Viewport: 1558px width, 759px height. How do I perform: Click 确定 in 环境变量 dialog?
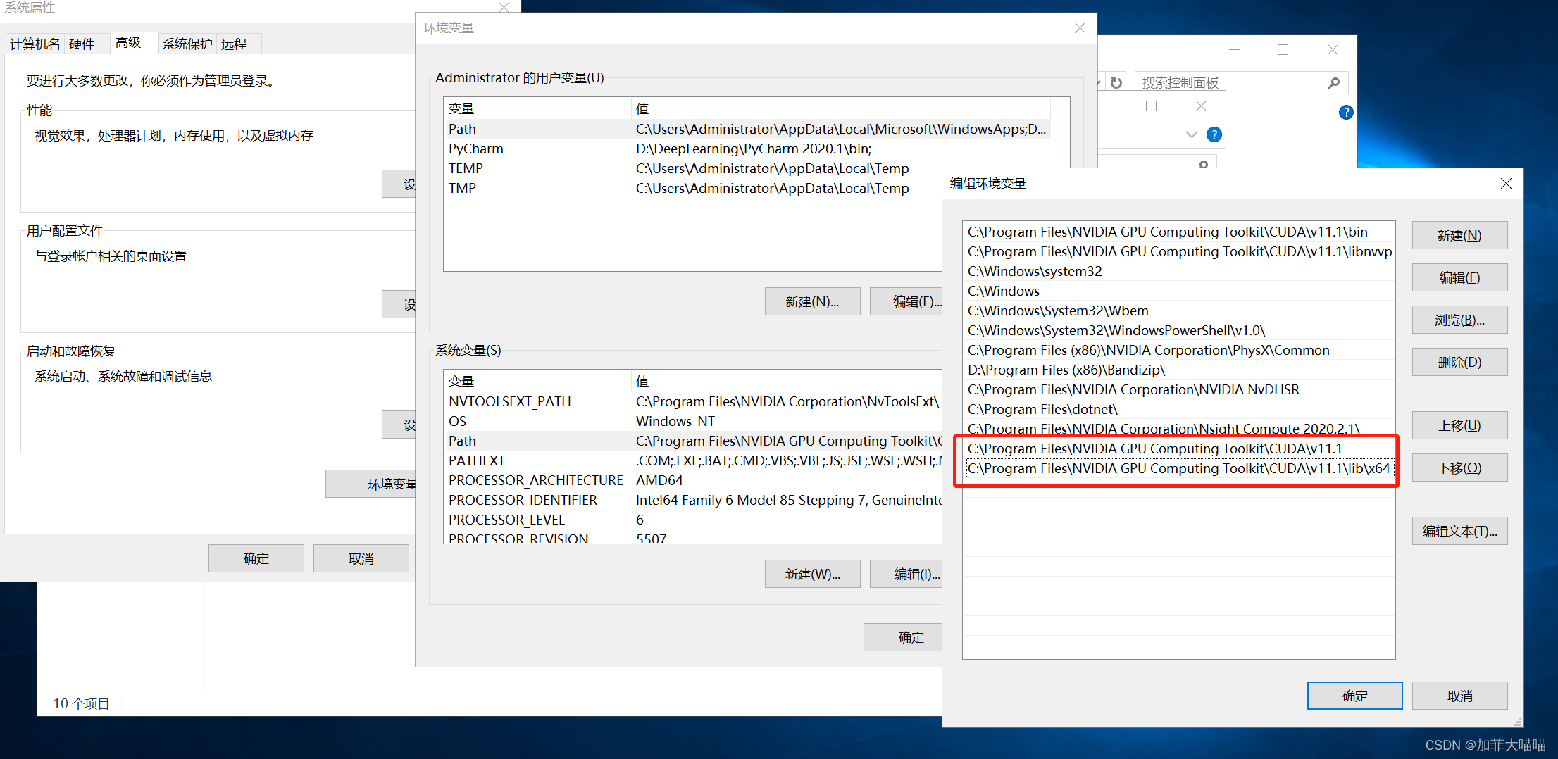point(904,637)
